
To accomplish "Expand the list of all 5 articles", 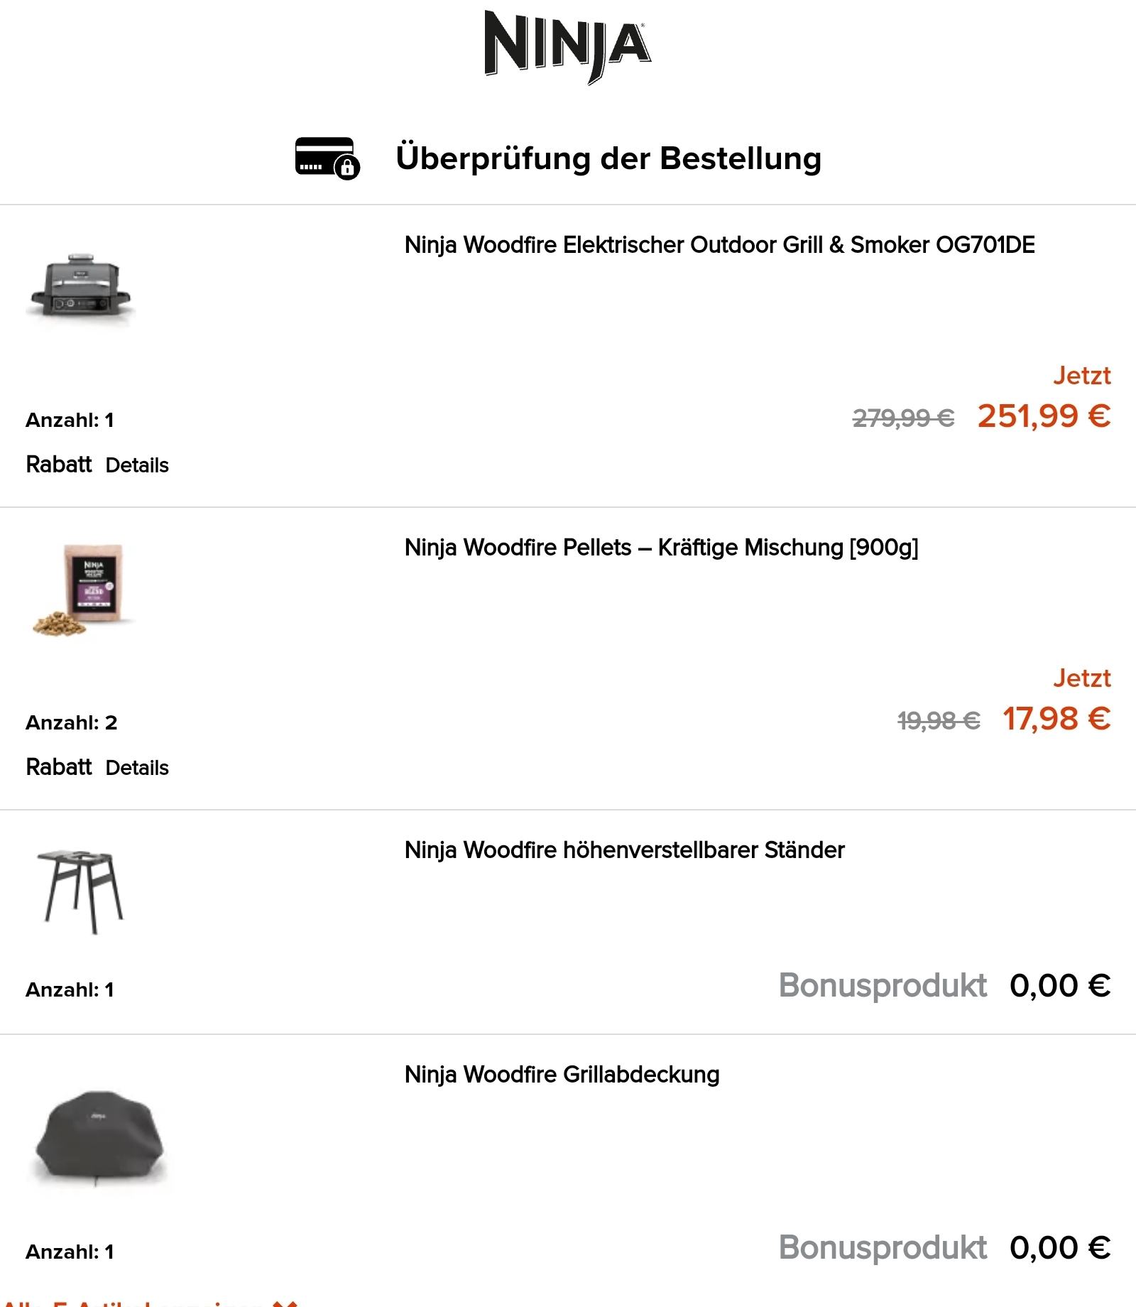I will point(149,1301).
